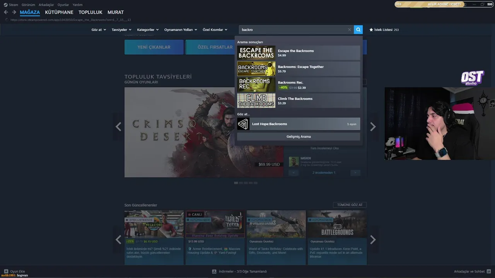
Task: Click Oyun Ekle text at bottom
Action: [17, 271]
